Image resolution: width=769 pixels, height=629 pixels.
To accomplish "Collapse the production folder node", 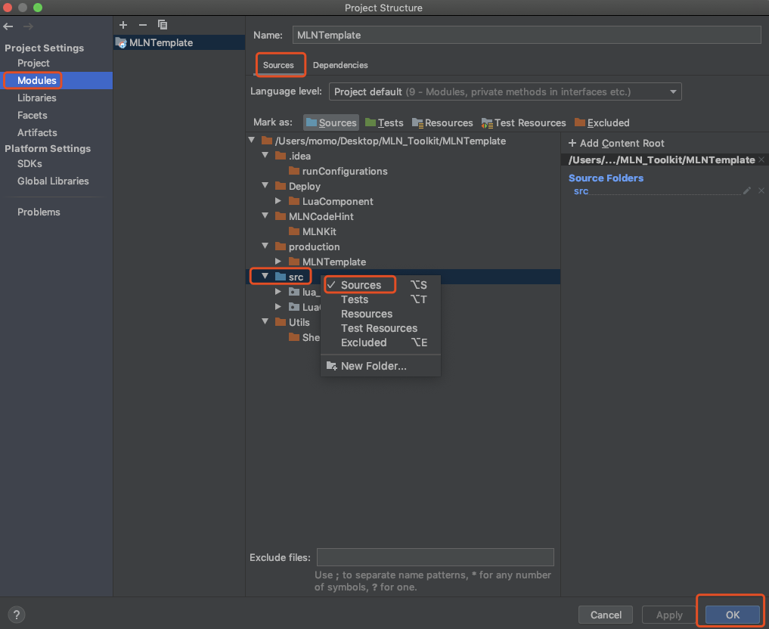I will click(265, 246).
